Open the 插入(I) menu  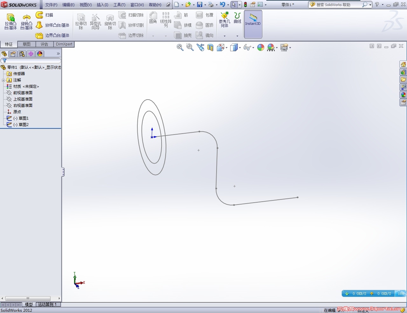pyautogui.click(x=102, y=5)
